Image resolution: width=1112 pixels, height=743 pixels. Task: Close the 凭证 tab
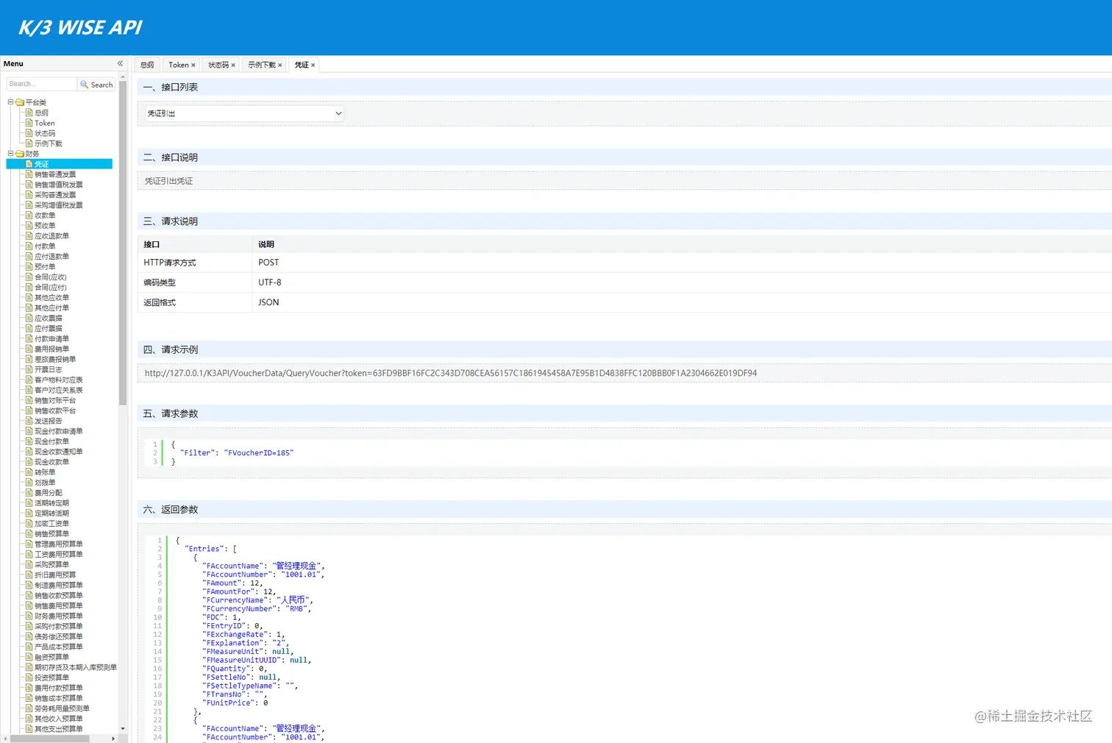pyautogui.click(x=313, y=65)
